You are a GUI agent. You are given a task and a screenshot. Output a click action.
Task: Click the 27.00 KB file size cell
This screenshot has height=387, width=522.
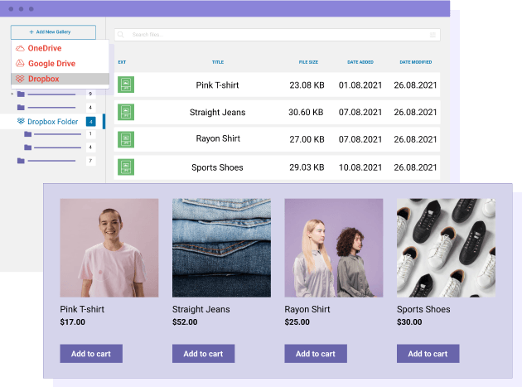click(307, 139)
